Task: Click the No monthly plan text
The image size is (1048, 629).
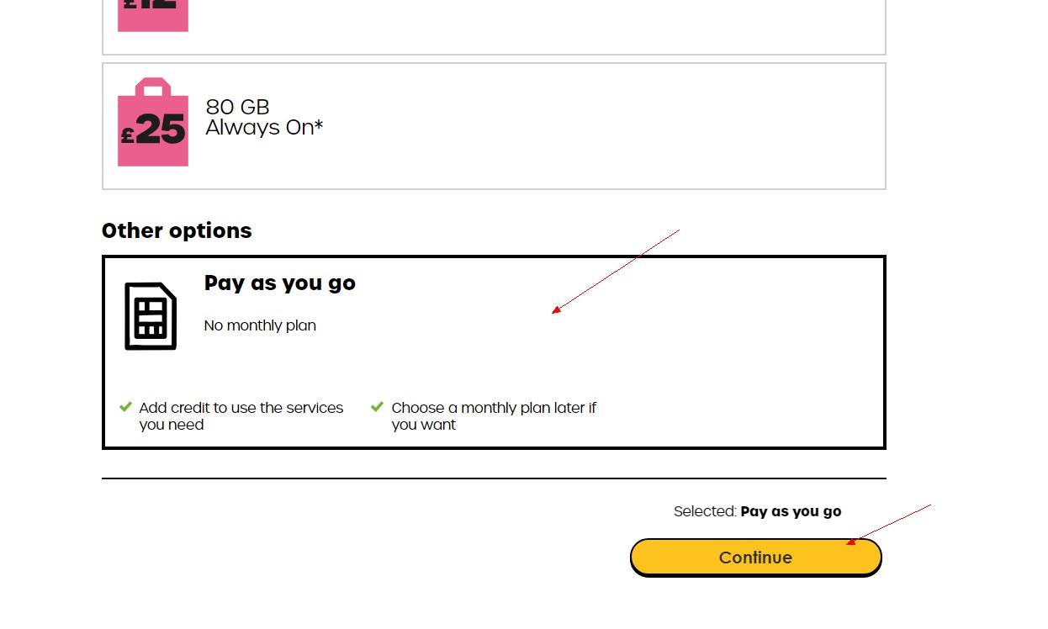Action: coord(260,325)
